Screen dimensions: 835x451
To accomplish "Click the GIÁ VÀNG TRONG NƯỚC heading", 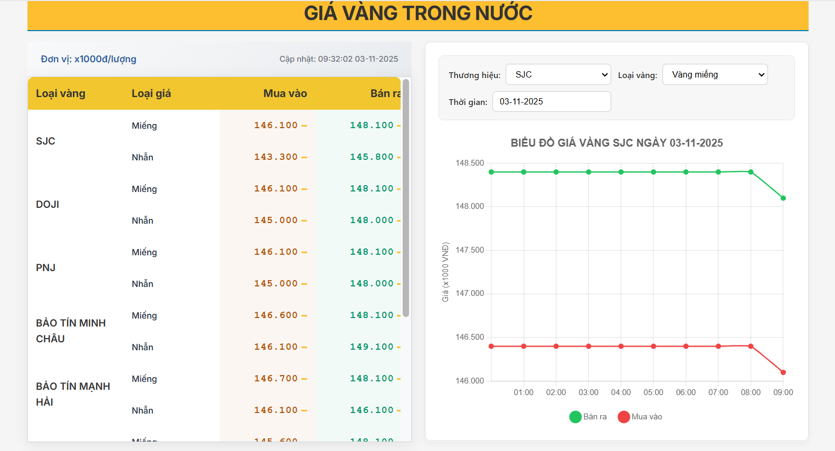I will point(418,13).
